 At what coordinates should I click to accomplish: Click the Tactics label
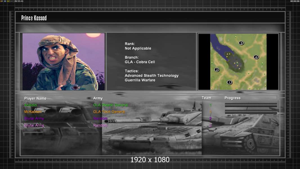point(132,71)
